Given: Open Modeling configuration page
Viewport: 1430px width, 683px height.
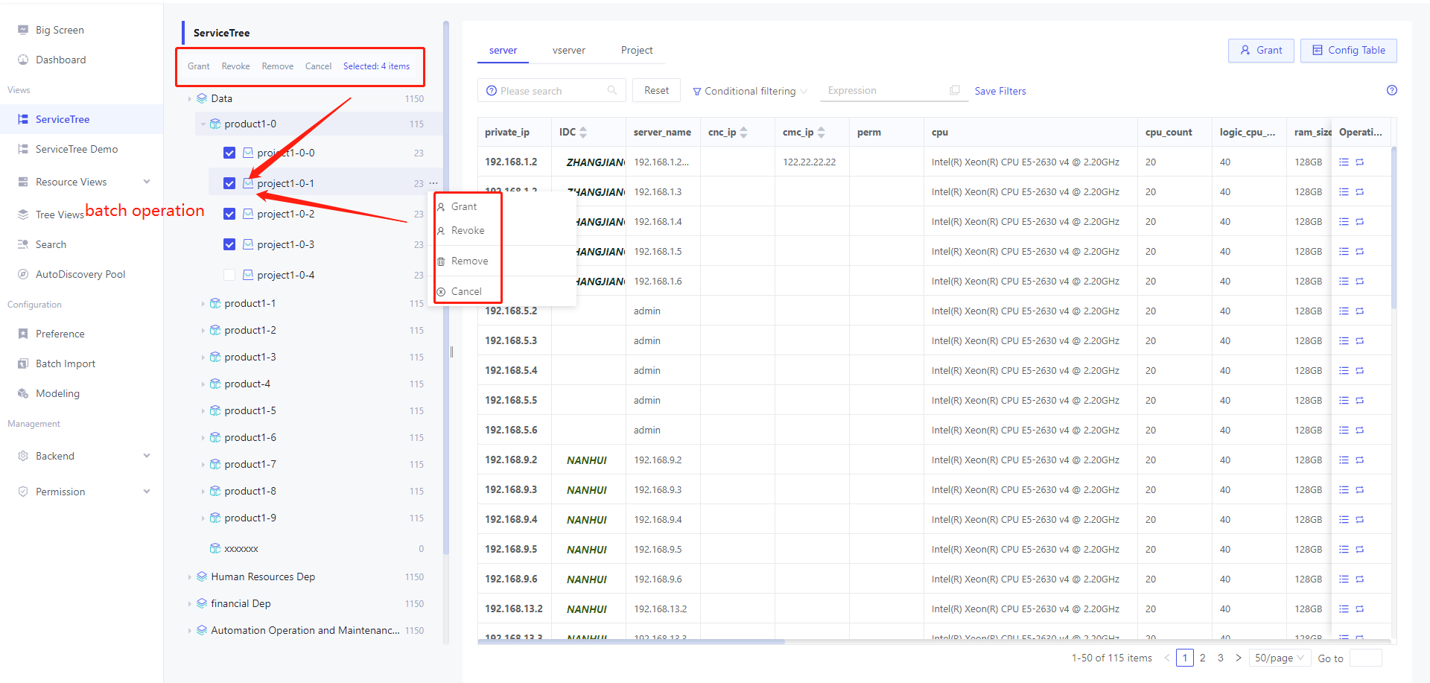Looking at the screenshot, I should pos(57,393).
